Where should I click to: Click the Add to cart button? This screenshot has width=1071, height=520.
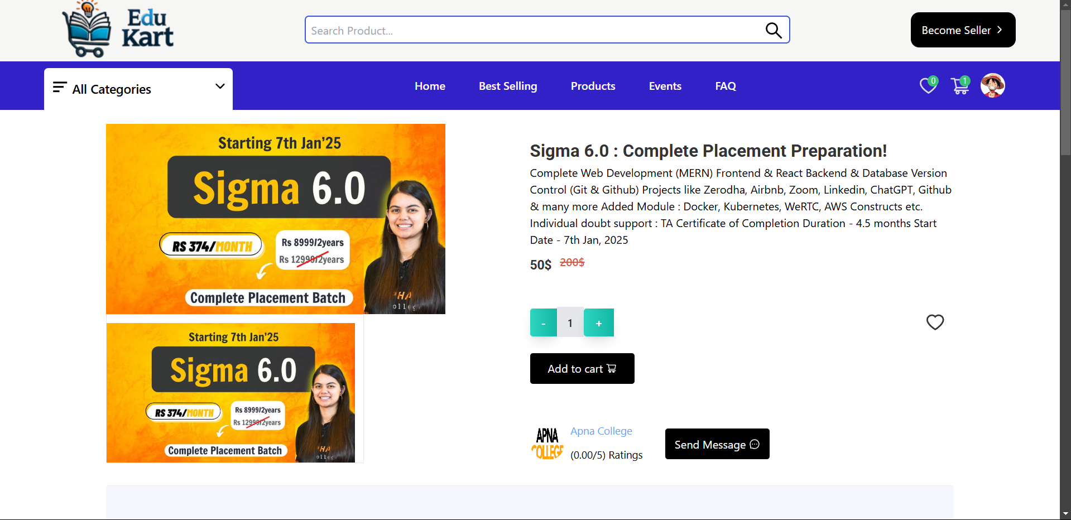click(582, 369)
